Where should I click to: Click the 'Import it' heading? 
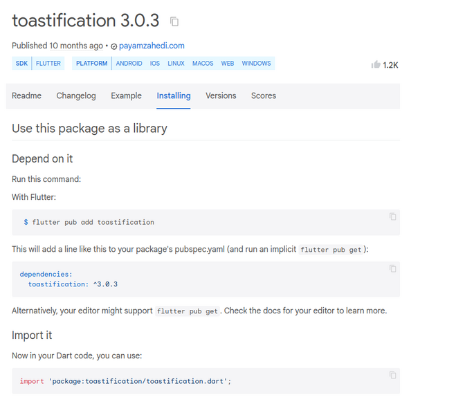click(x=32, y=335)
